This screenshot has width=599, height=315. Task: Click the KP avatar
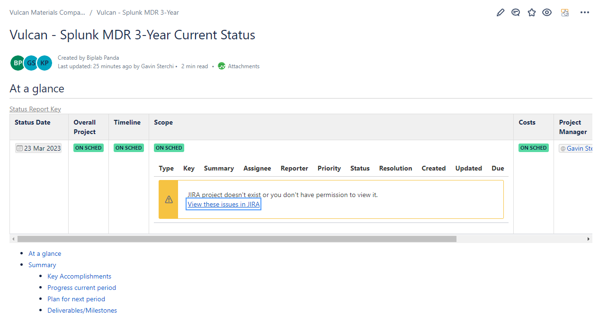45,63
